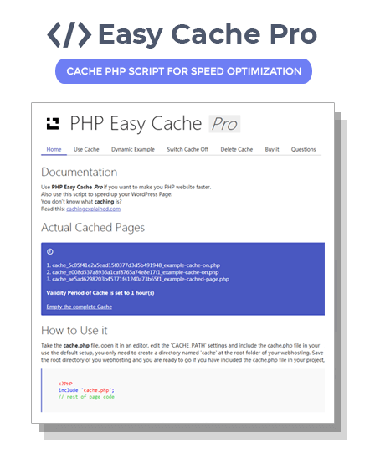Image resolution: width=375 pixels, height=469 pixels.
Task: Open the Buy it tab
Action: [x=272, y=149]
